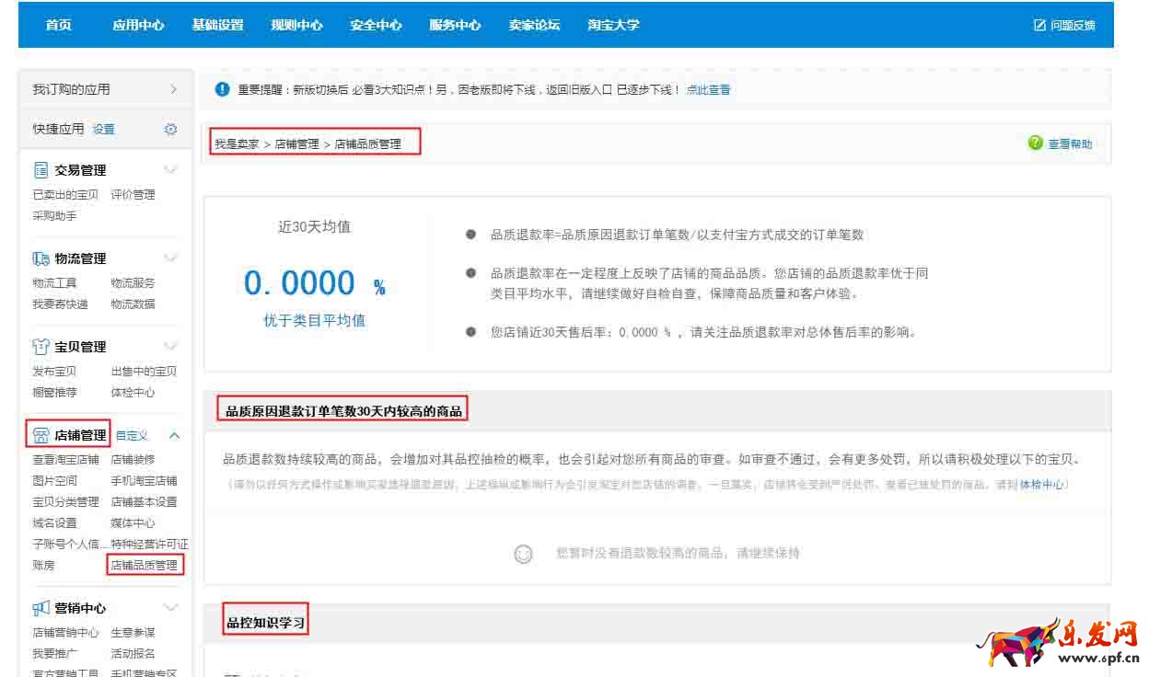This screenshot has width=1149, height=677.
Task: Go to 安全中心 menu item
Action: (376, 25)
